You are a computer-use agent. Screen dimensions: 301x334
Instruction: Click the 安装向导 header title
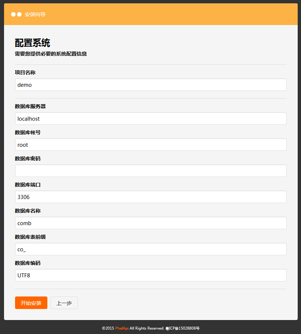point(35,14)
